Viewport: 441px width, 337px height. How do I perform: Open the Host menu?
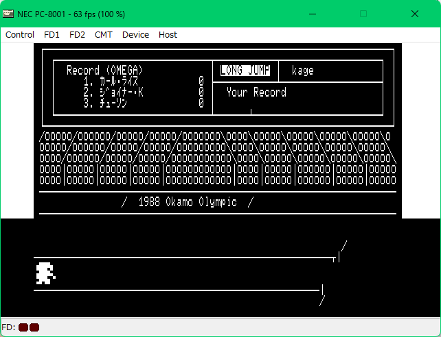(x=168, y=34)
